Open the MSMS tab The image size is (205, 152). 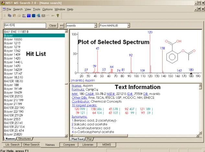(x=107, y=145)
